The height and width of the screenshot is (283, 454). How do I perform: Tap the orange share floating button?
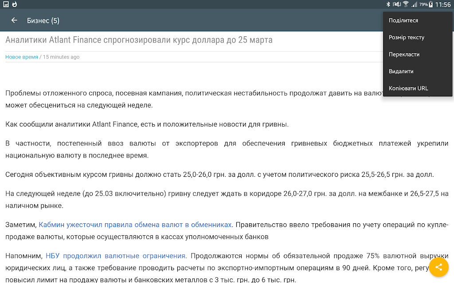click(x=438, y=267)
